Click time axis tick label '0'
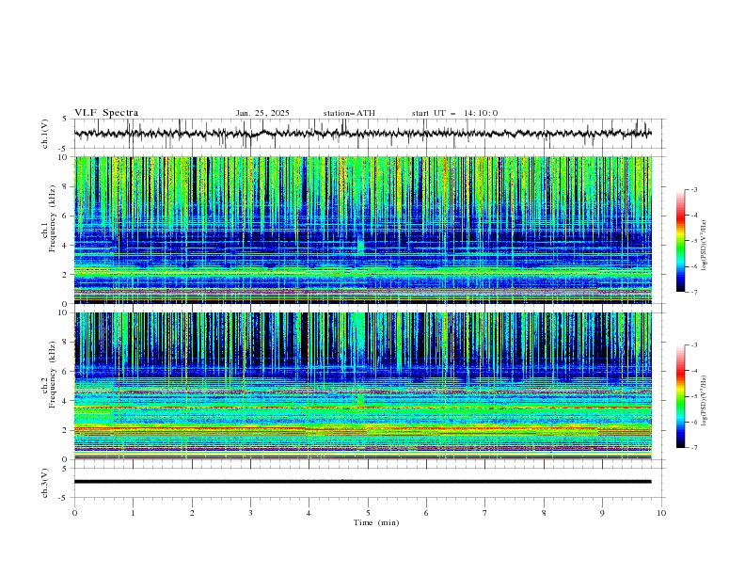Image resolution: width=745 pixels, height=576 pixels. (x=74, y=513)
